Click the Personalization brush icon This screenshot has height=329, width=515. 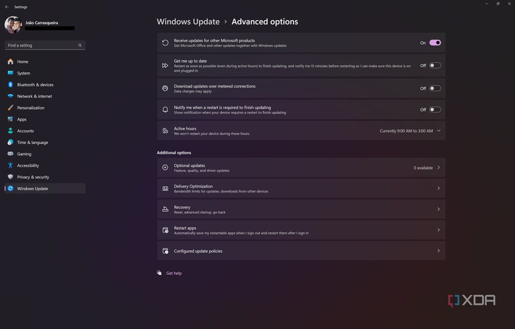point(11,108)
